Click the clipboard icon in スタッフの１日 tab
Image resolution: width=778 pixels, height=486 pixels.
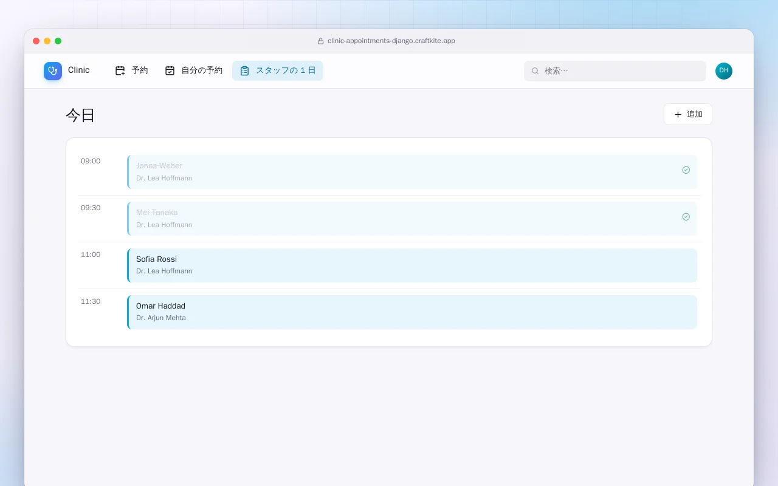244,70
